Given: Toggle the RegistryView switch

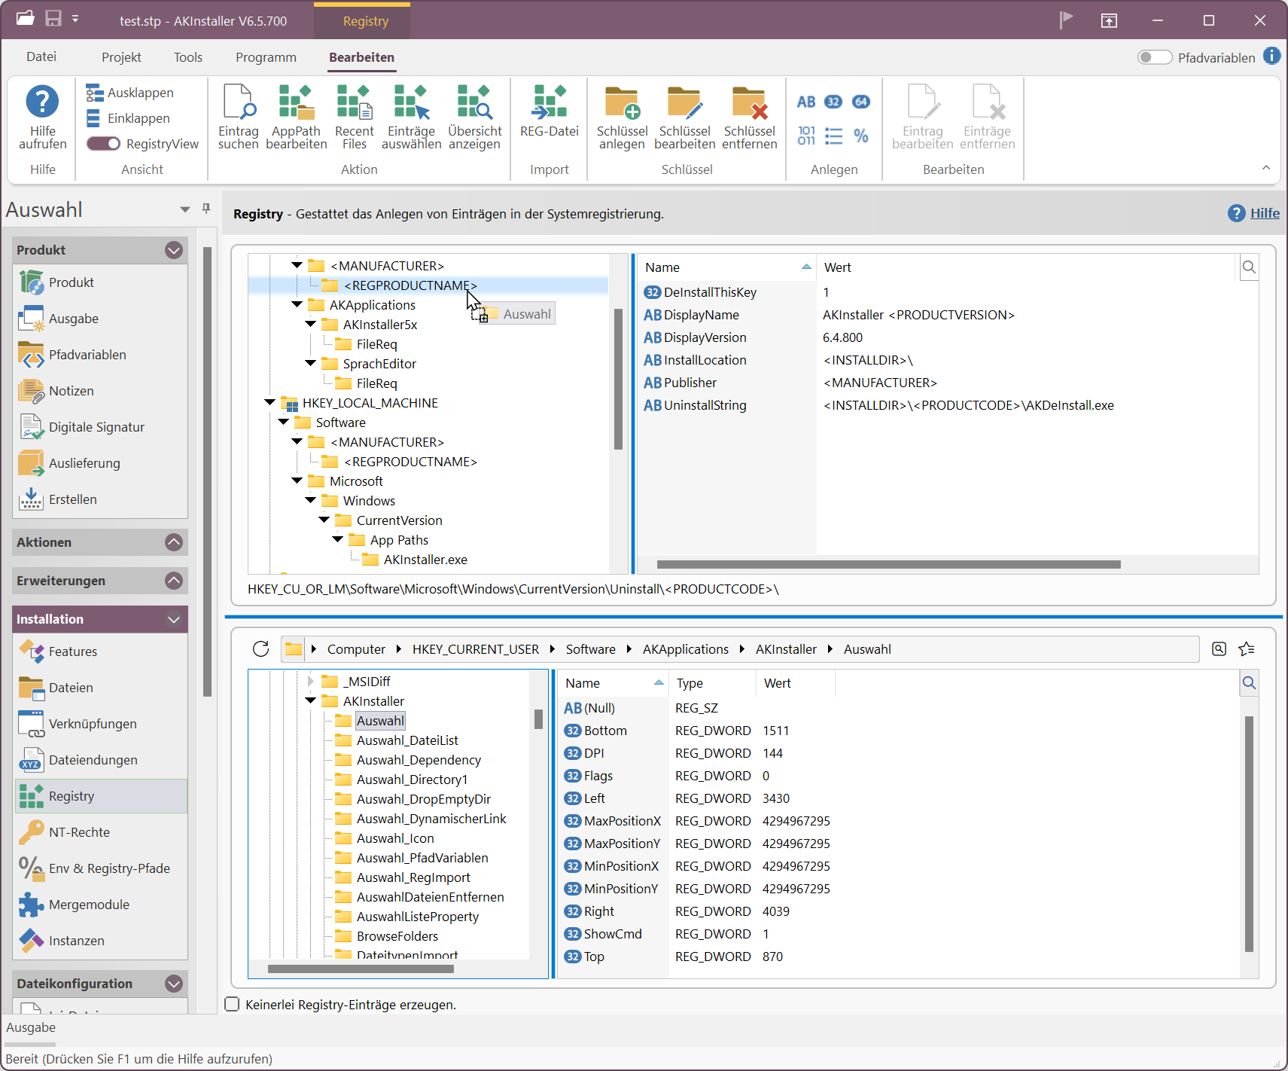Looking at the screenshot, I should coord(103,144).
